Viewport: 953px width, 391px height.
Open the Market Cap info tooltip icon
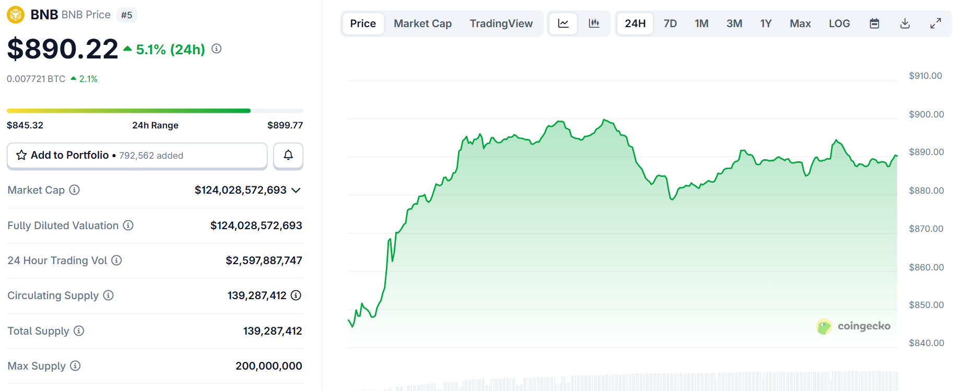pyautogui.click(x=75, y=190)
